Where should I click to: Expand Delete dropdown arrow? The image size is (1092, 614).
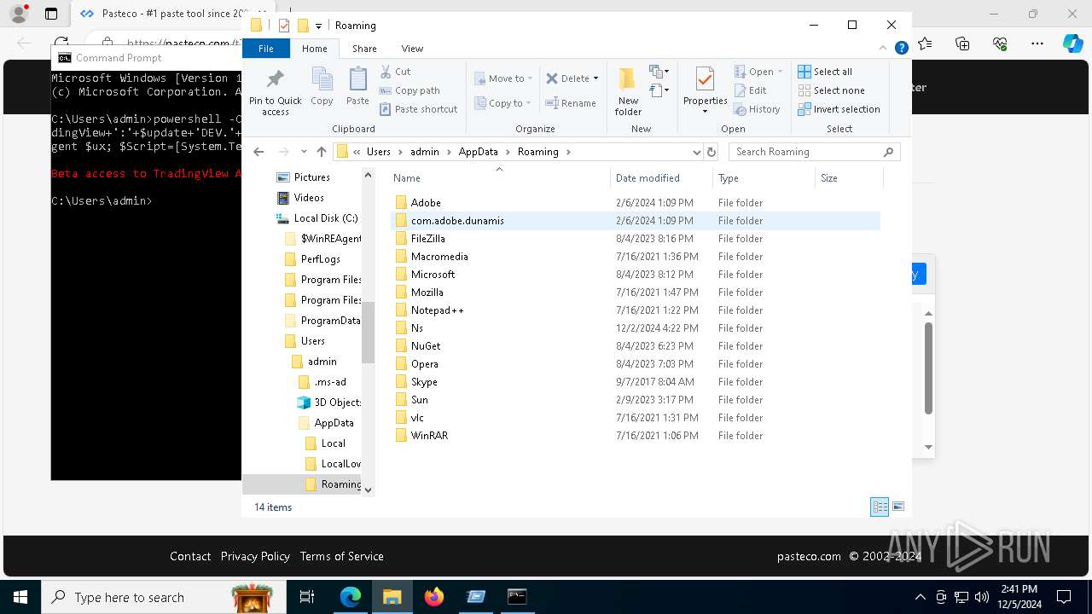tap(595, 78)
